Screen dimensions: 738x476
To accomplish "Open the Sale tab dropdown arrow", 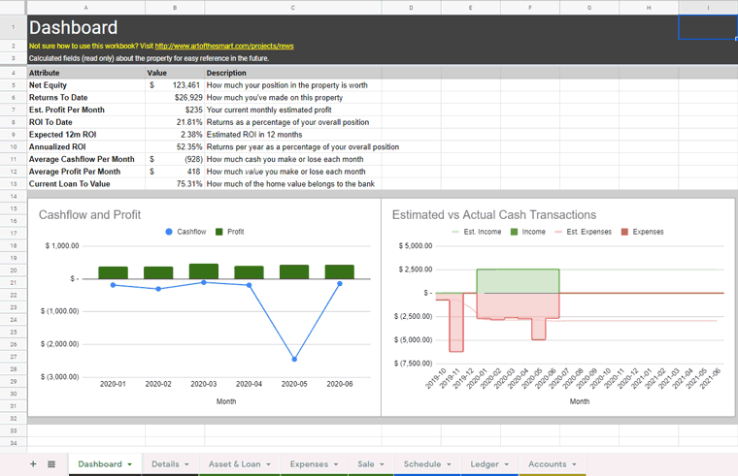I will pyautogui.click(x=382, y=464).
